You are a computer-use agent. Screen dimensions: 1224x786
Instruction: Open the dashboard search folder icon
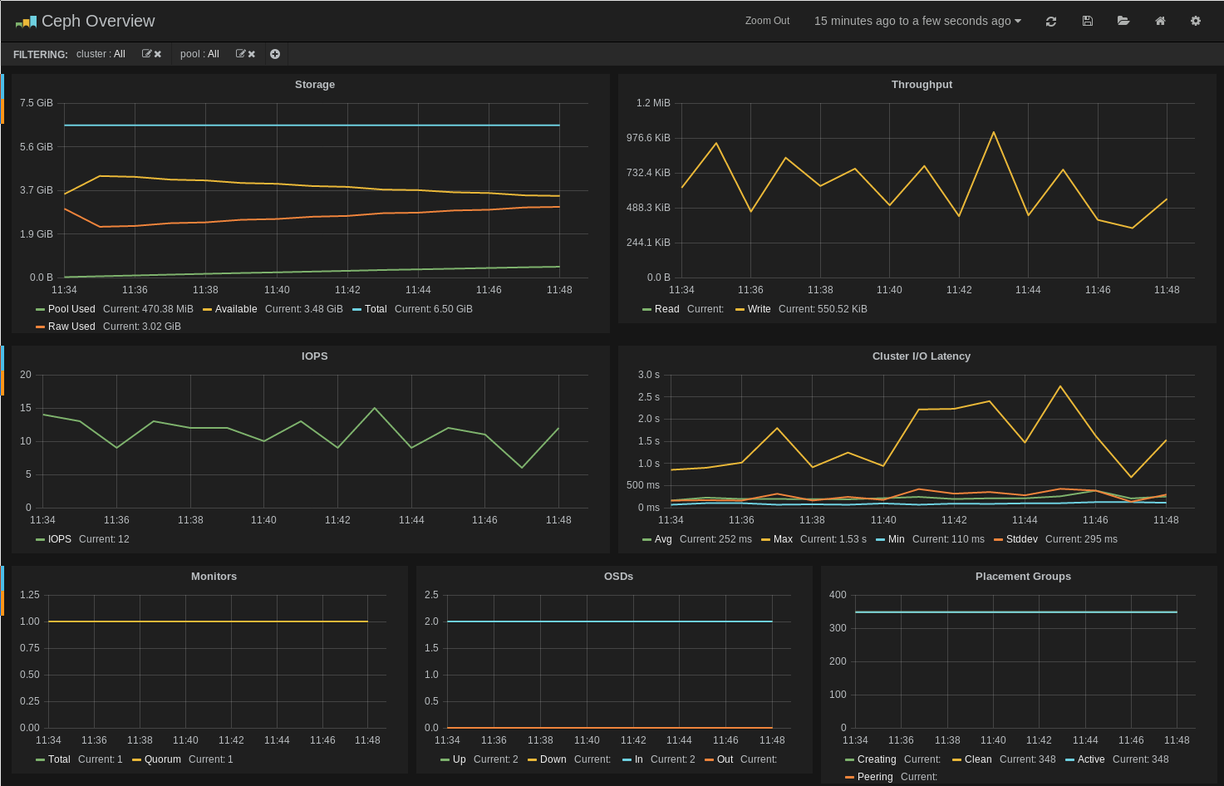(x=1123, y=21)
